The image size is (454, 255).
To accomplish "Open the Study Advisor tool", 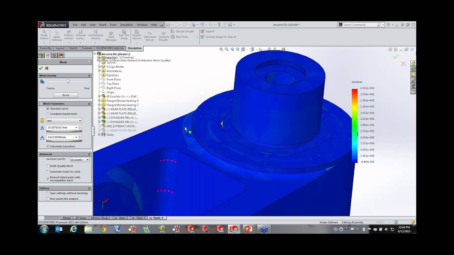I will pyautogui.click(x=44, y=35).
